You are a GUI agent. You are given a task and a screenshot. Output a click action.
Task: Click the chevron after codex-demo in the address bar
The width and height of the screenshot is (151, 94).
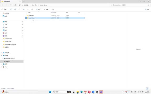(49, 5)
